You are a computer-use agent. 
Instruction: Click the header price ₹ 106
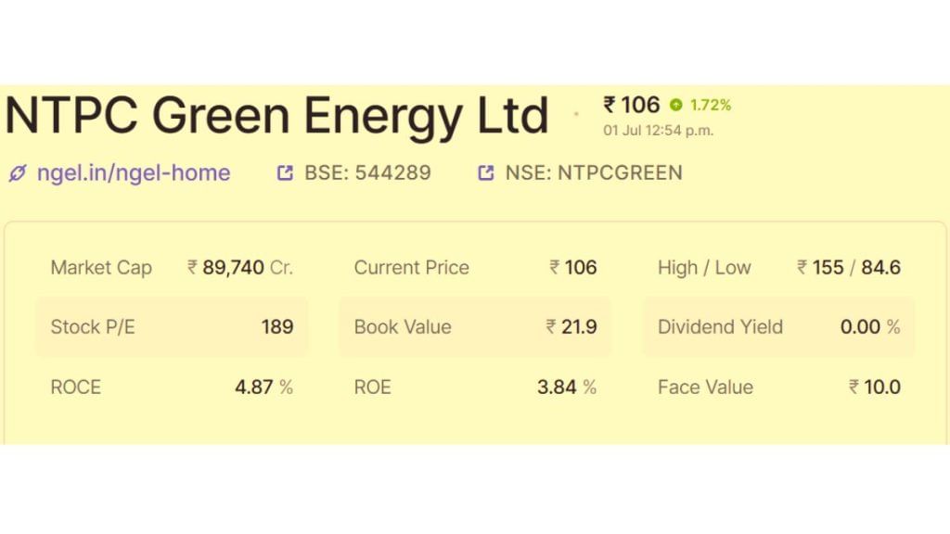(x=631, y=105)
